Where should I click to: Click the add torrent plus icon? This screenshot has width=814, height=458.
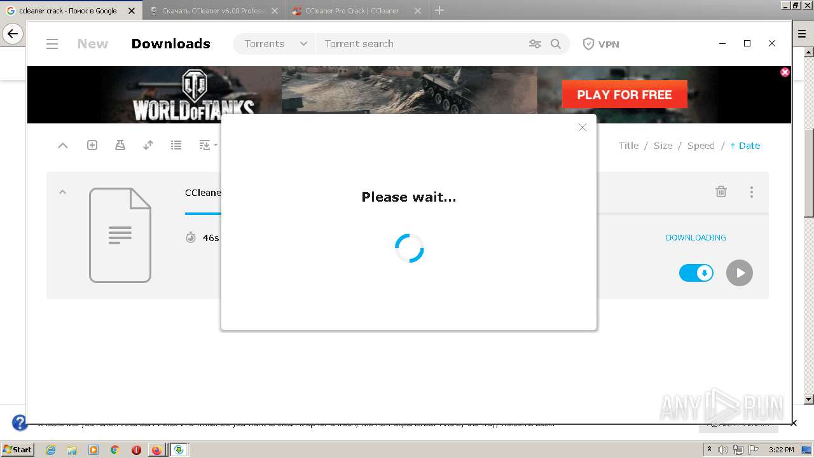coord(92,145)
